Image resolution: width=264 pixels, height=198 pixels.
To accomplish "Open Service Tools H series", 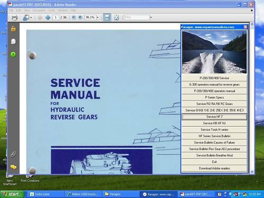I will pyautogui.click(x=214, y=129).
